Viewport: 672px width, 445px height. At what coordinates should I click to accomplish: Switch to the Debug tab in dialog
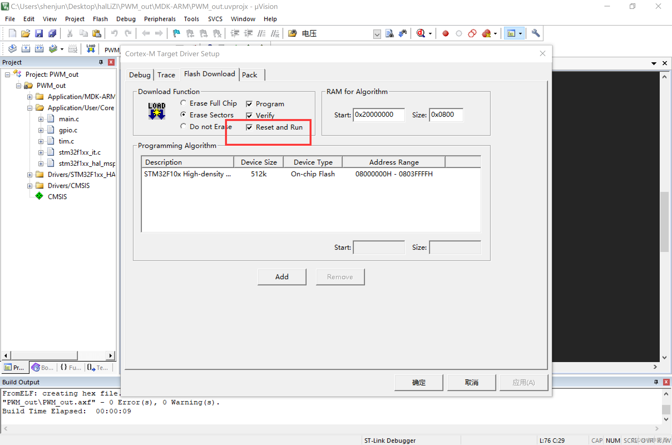(140, 75)
